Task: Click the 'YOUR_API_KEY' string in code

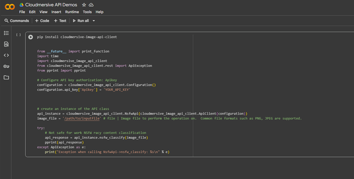Action: pyautogui.click(x=117, y=90)
